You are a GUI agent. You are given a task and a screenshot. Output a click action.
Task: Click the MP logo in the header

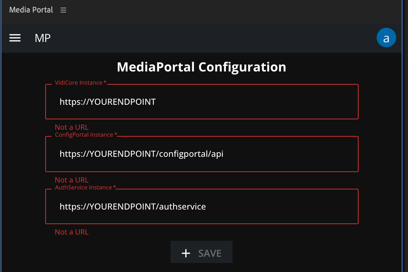click(x=42, y=38)
